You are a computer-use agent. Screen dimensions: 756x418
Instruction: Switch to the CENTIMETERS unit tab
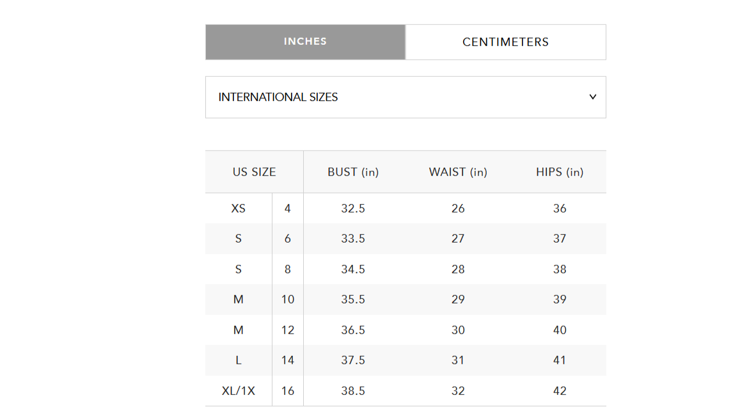coord(505,42)
